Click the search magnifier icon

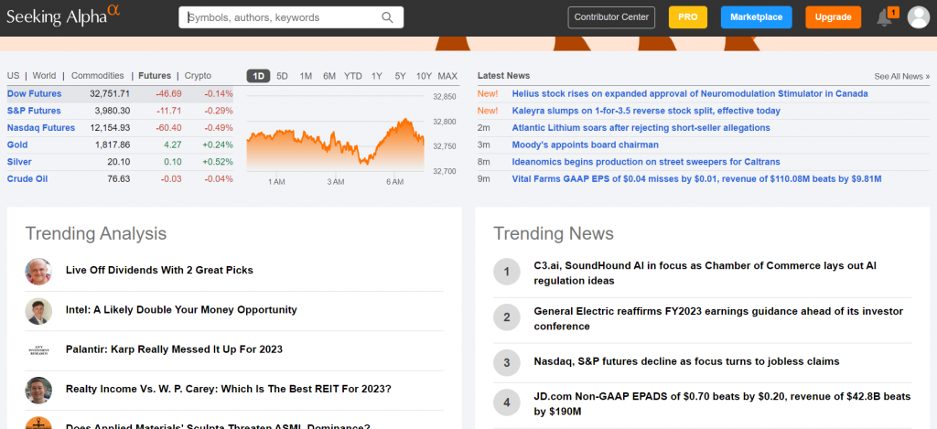387,17
